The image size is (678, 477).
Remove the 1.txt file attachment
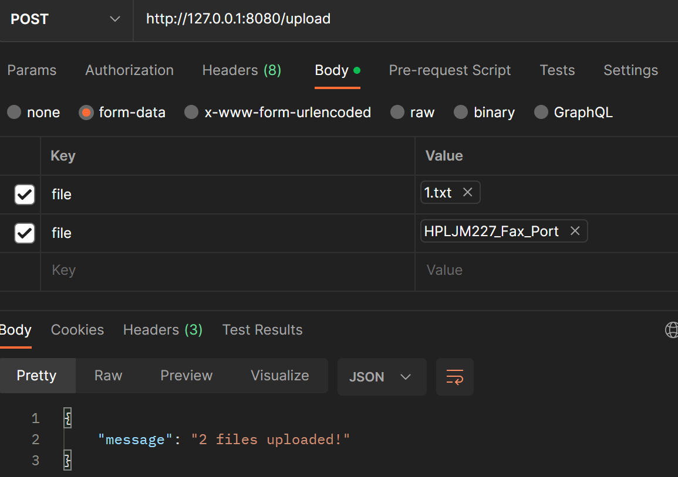coord(467,193)
